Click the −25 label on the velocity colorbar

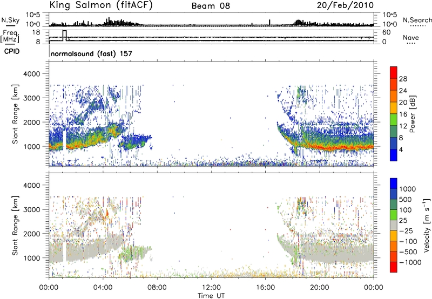pyautogui.click(x=407, y=230)
